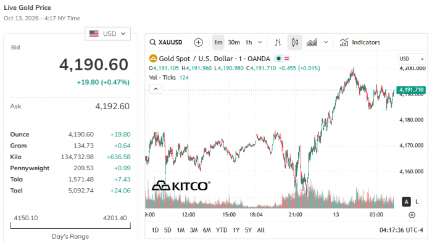Select the 1D time range
432x243 pixels.
click(155, 230)
